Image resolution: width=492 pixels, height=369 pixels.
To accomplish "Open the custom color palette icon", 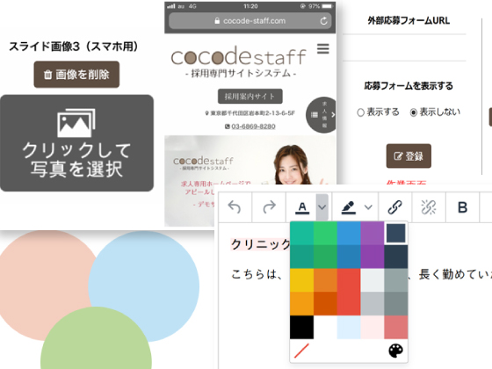I will (x=395, y=351).
